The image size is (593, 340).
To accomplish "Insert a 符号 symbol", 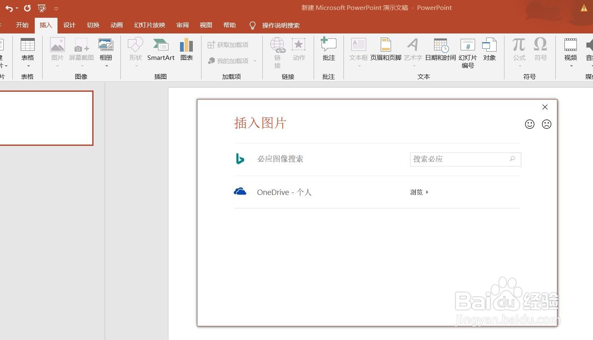I will tap(540, 50).
